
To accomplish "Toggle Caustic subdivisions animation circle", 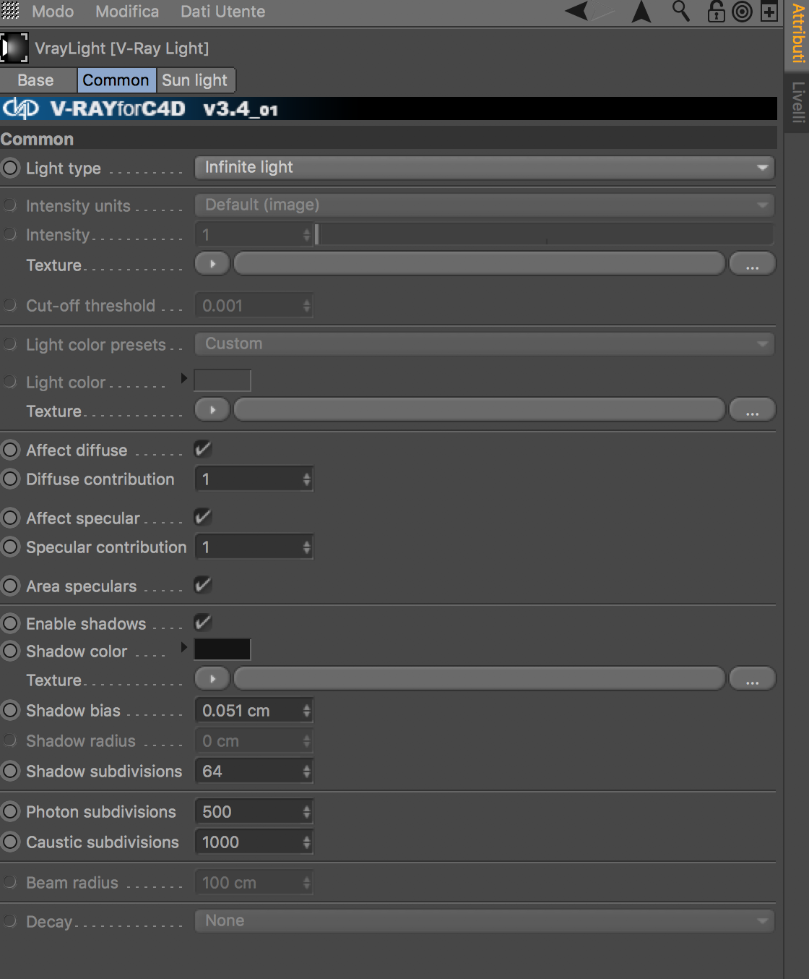I will pyautogui.click(x=10, y=842).
